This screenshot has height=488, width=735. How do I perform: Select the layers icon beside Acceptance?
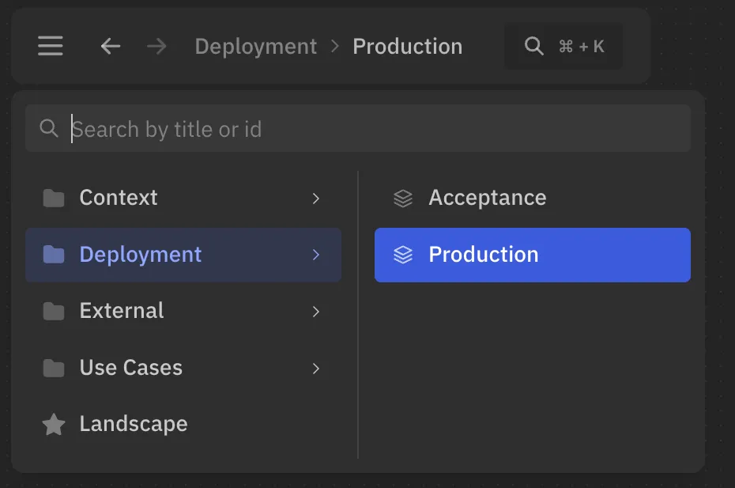(402, 198)
